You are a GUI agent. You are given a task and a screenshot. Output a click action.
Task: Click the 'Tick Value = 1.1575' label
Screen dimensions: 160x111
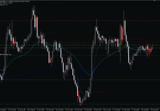[x=6, y=3]
